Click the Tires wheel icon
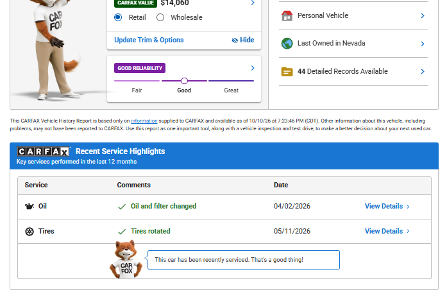 pos(30,232)
